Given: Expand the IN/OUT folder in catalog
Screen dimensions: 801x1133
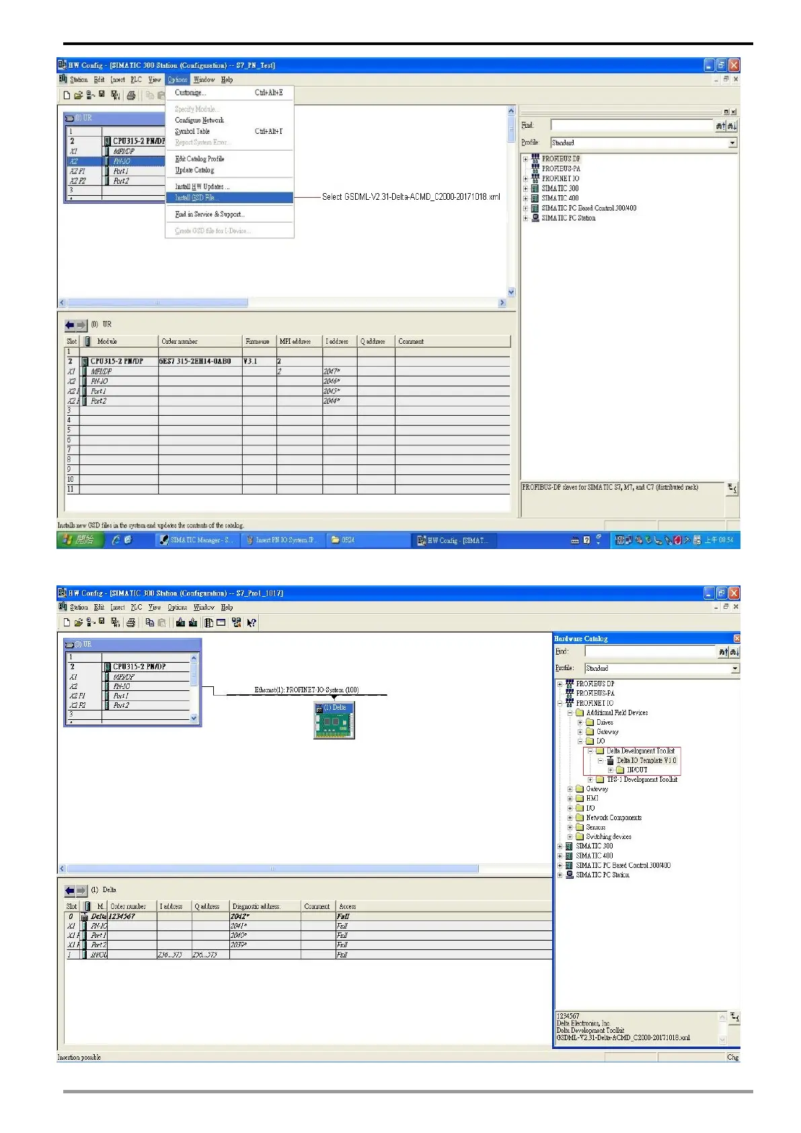Looking at the screenshot, I should pyautogui.click(x=611, y=770).
